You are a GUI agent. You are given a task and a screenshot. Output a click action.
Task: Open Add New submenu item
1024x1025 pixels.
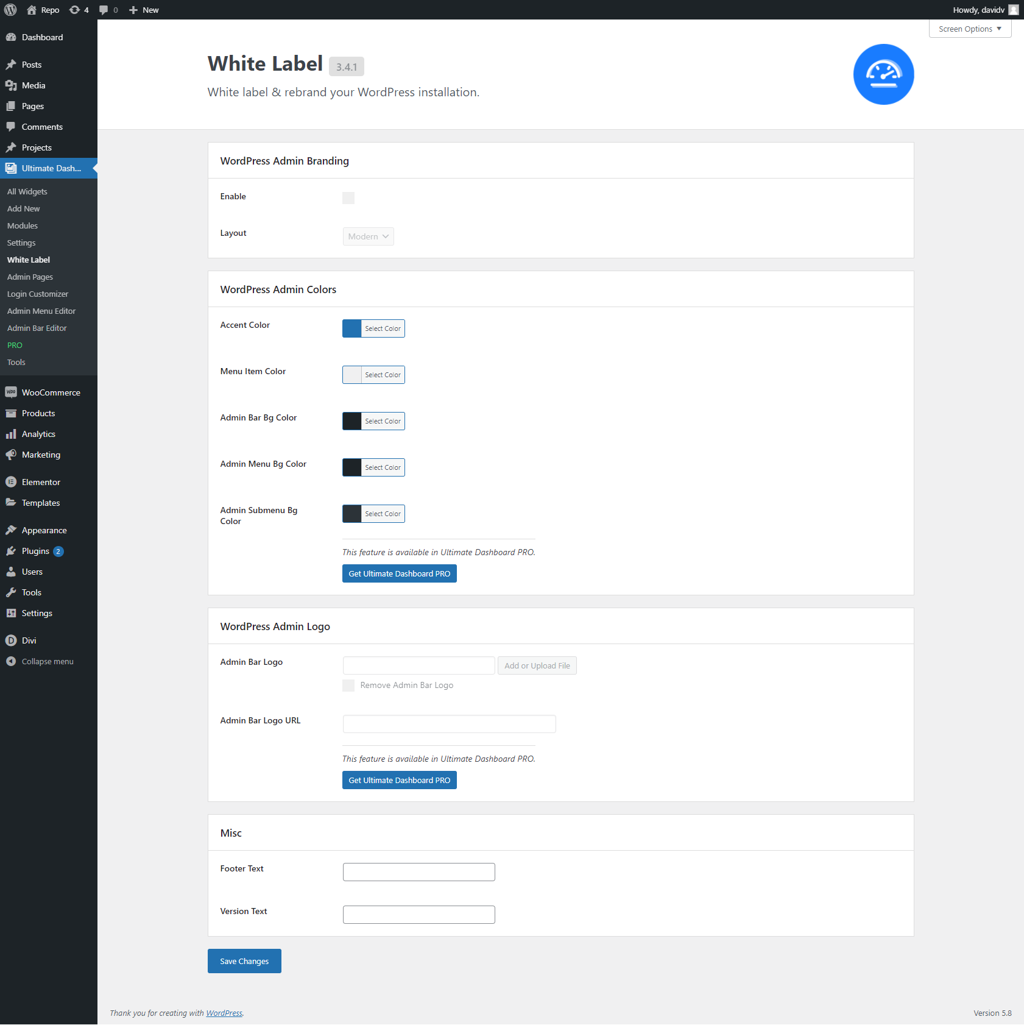click(24, 208)
